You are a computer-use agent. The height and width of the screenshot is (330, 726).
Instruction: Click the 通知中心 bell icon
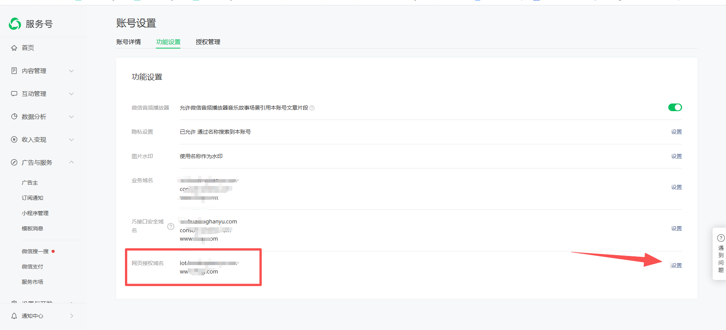(14, 316)
